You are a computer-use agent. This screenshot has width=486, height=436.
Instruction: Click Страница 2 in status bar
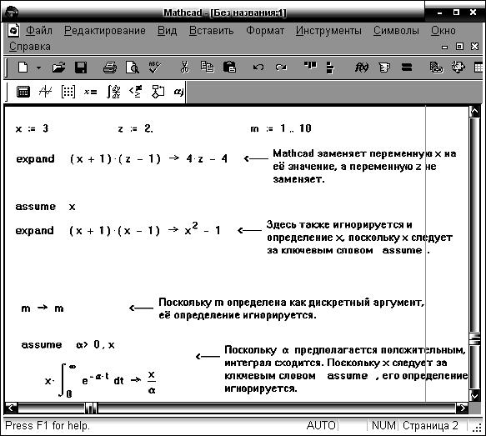430,425
